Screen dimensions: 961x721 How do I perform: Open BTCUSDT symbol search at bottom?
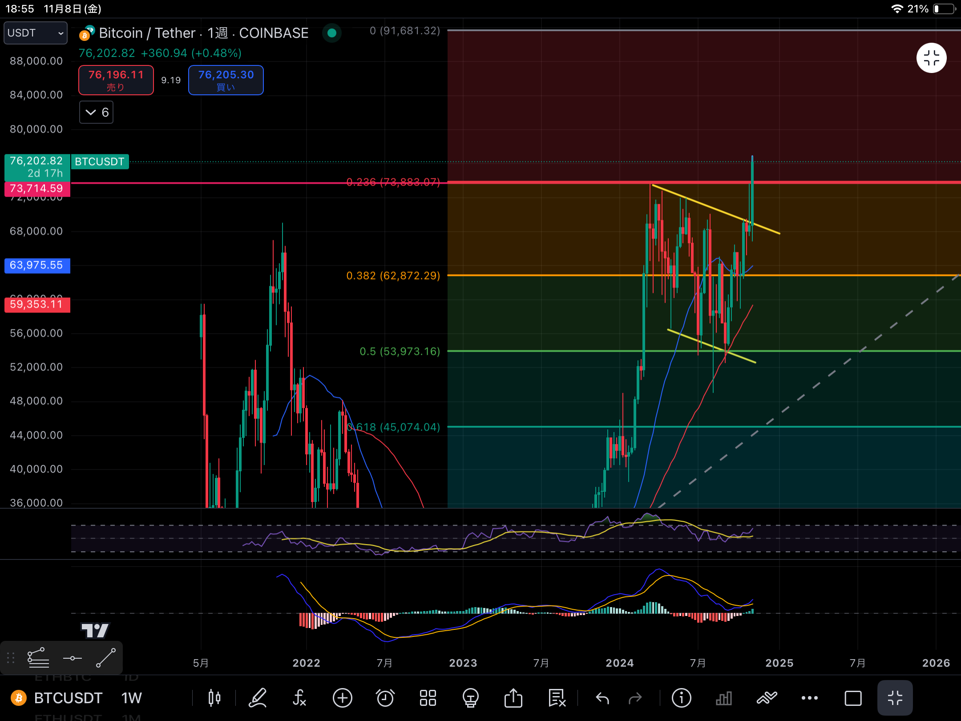[x=69, y=698]
